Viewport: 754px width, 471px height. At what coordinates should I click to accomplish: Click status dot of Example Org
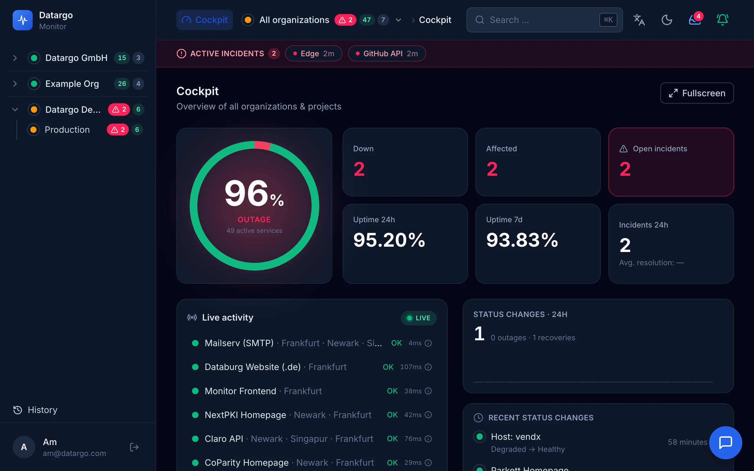[x=34, y=84]
